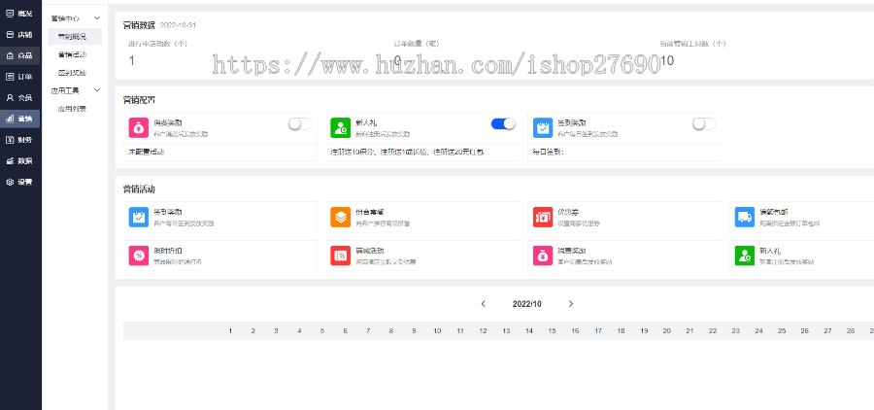This screenshot has width=874, height=410.
Task: Click the date text 2022-10-31 beside 营销数据
Action: coord(178,25)
